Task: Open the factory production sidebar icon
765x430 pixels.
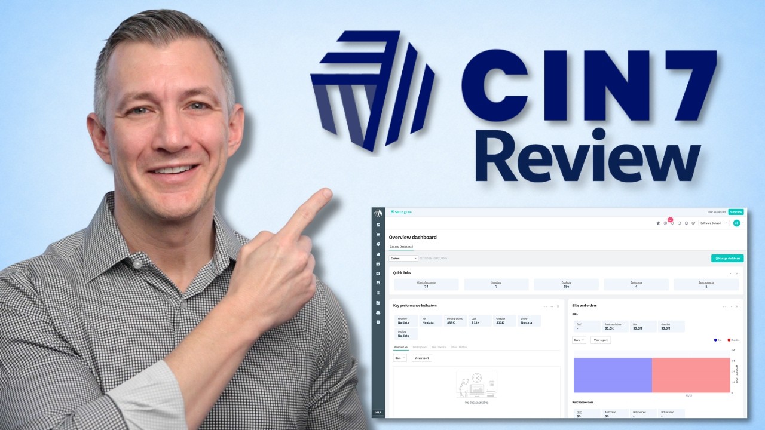Action: 378,254
